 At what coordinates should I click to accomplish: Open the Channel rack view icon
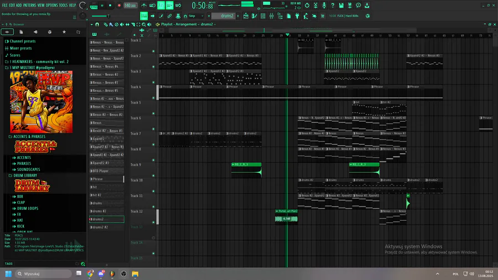263,16
